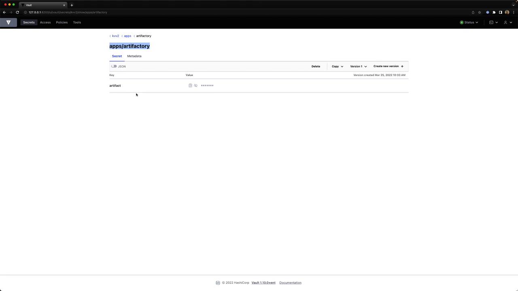This screenshot has height=291, width=518.
Task: Copy the artifact secret value to clipboard
Action: 190,86
